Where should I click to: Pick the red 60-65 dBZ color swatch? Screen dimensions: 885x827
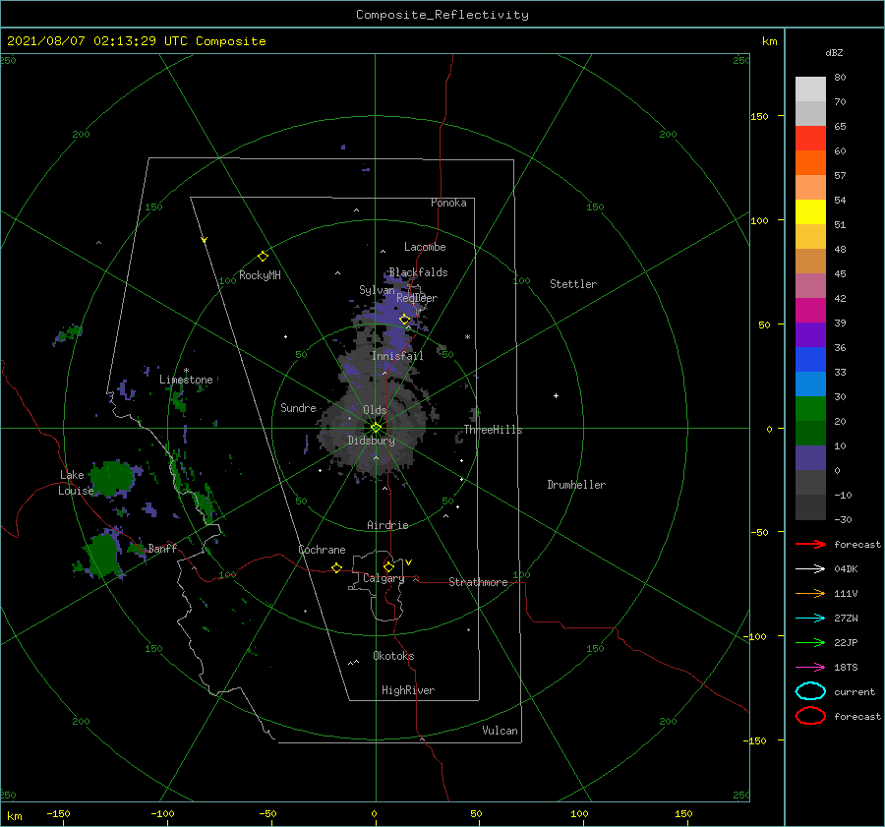coord(810,138)
